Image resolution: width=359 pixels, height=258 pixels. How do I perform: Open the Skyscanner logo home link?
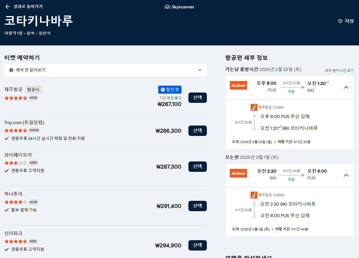179,7
